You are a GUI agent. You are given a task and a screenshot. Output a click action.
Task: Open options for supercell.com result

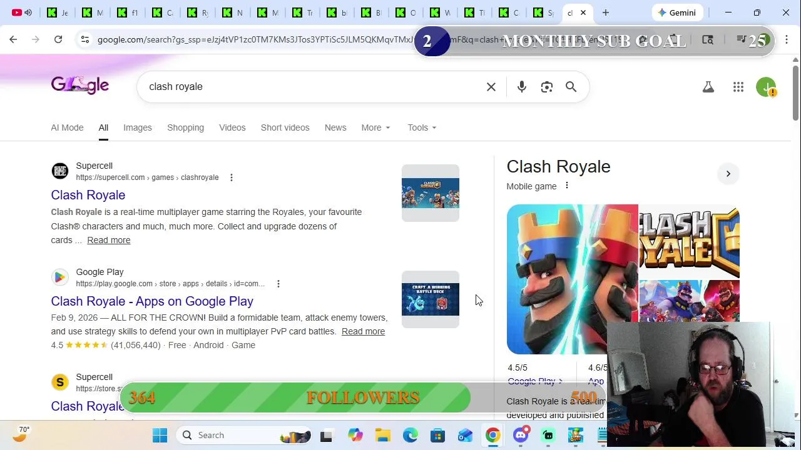(232, 177)
